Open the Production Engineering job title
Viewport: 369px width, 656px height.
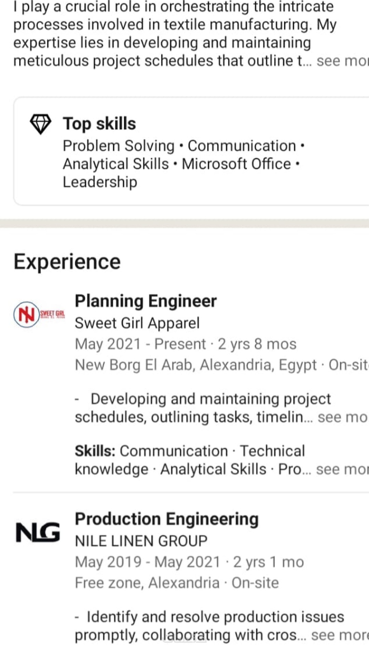[166, 519]
